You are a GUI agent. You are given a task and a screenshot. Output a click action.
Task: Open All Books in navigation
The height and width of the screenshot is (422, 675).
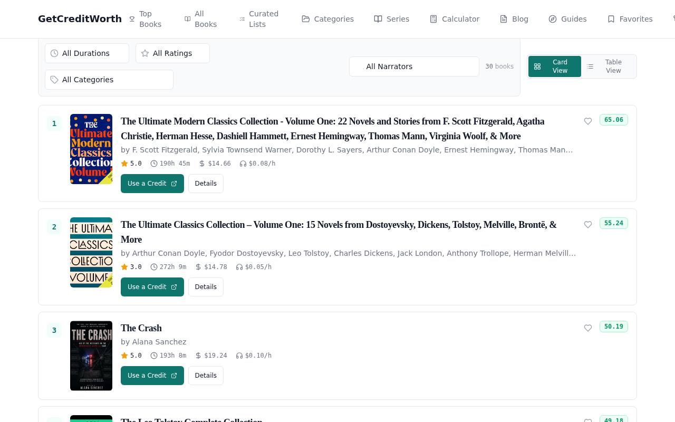pyautogui.click(x=200, y=19)
